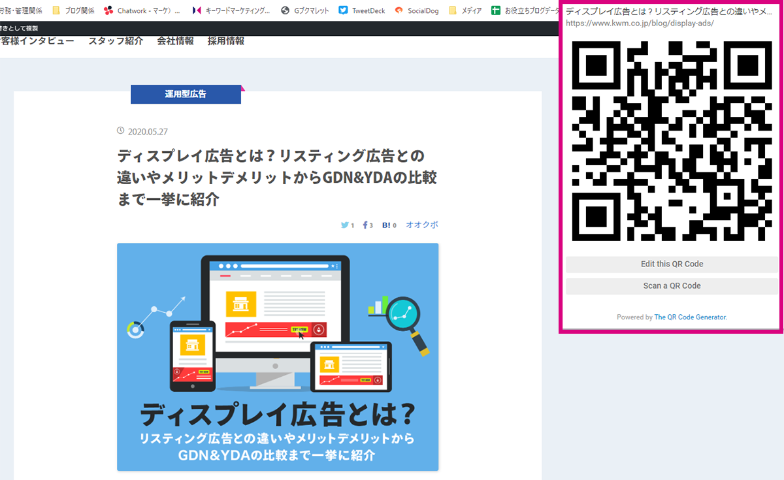Click the Scan a QR Code button
784x480 pixels.
pos(672,286)
